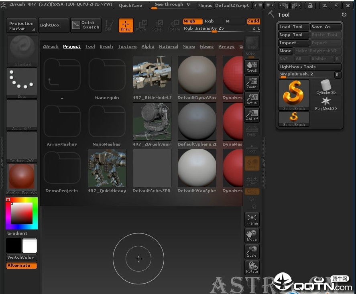Click the R button beside SimpleBrush slider

[x=338, y=75]
